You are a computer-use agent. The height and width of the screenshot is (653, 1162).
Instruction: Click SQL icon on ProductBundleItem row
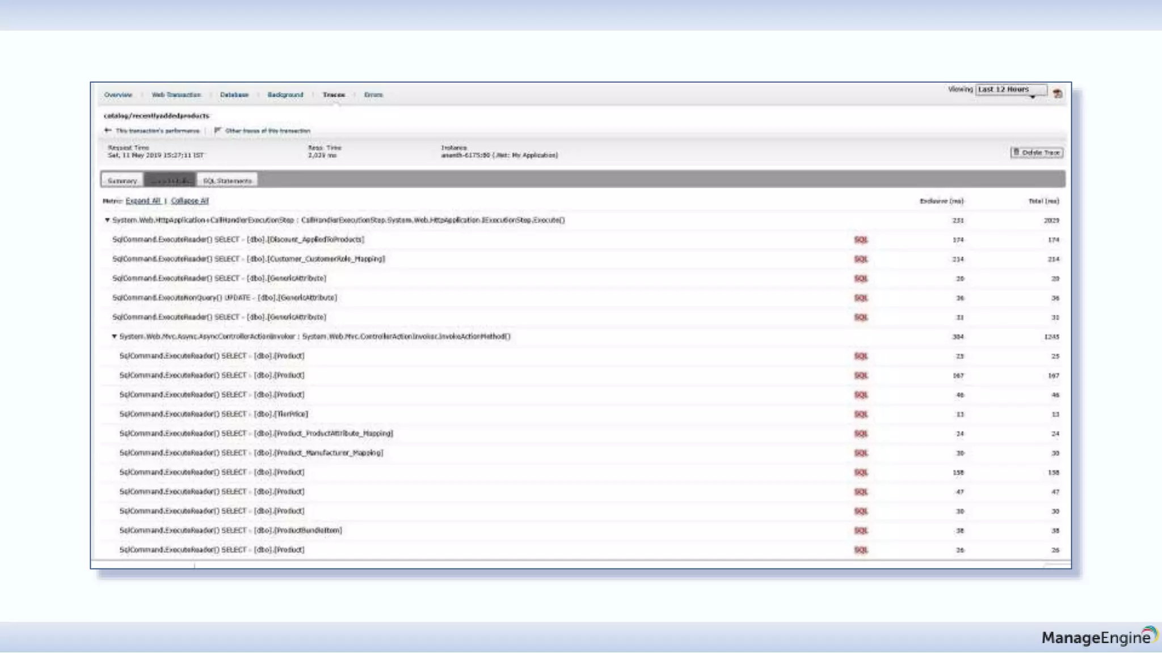point(861,531)
